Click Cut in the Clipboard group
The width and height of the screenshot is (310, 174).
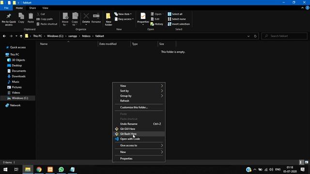point(41,14)
